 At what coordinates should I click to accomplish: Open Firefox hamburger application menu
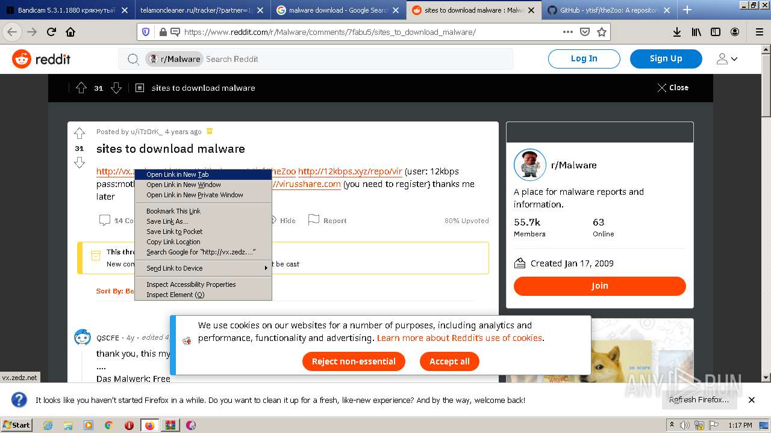(759, 32)
